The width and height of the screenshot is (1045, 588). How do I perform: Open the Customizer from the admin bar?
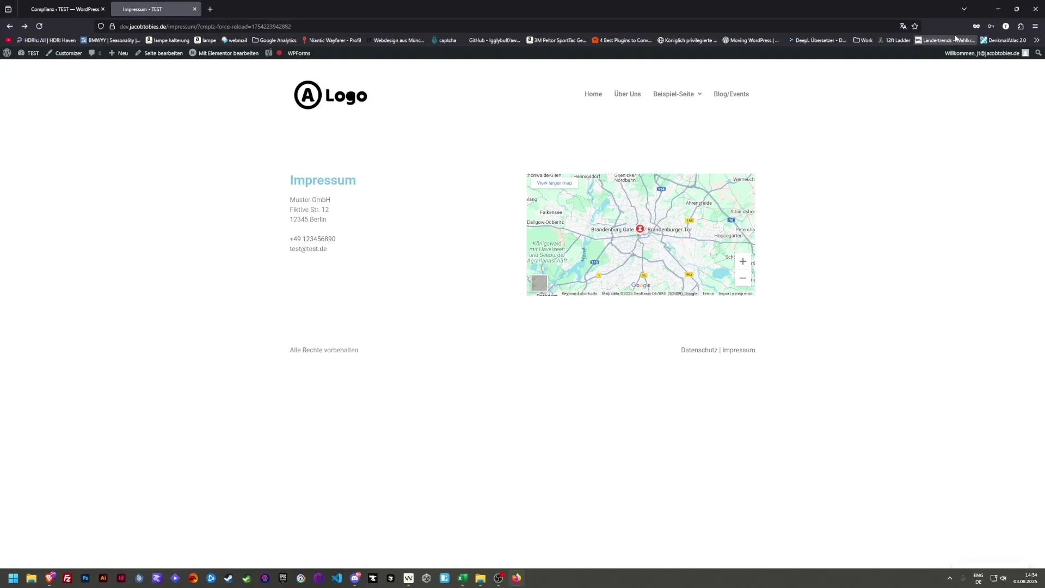click(x=64, y=53)
